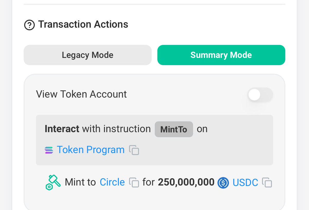Enable the View Token Account toggle
Screen dimensions: 309x210
pyautogui.click(x=260, y=95)
